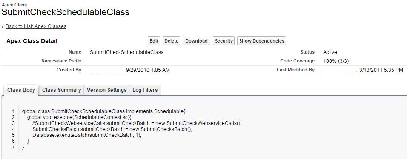Click the Name field value
The width and height of the screenshot is (407, 159).
(127, 52)
